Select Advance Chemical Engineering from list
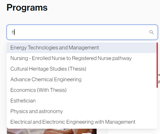Screen dimensions: 160x134 (x=46, y=80)
